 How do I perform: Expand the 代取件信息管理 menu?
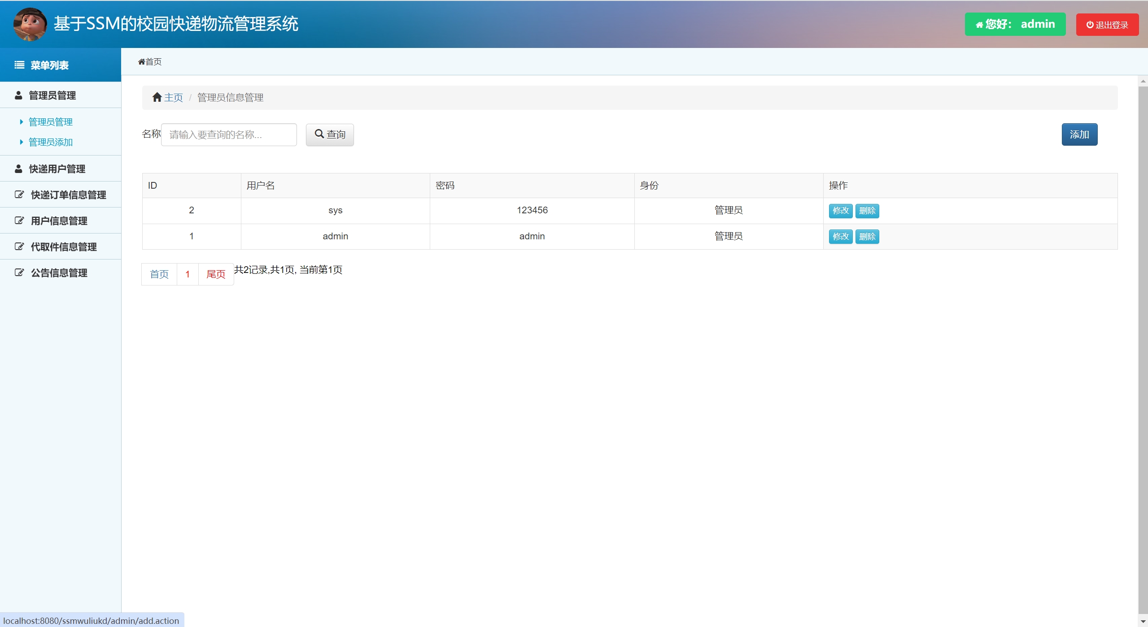pos(63,247)
